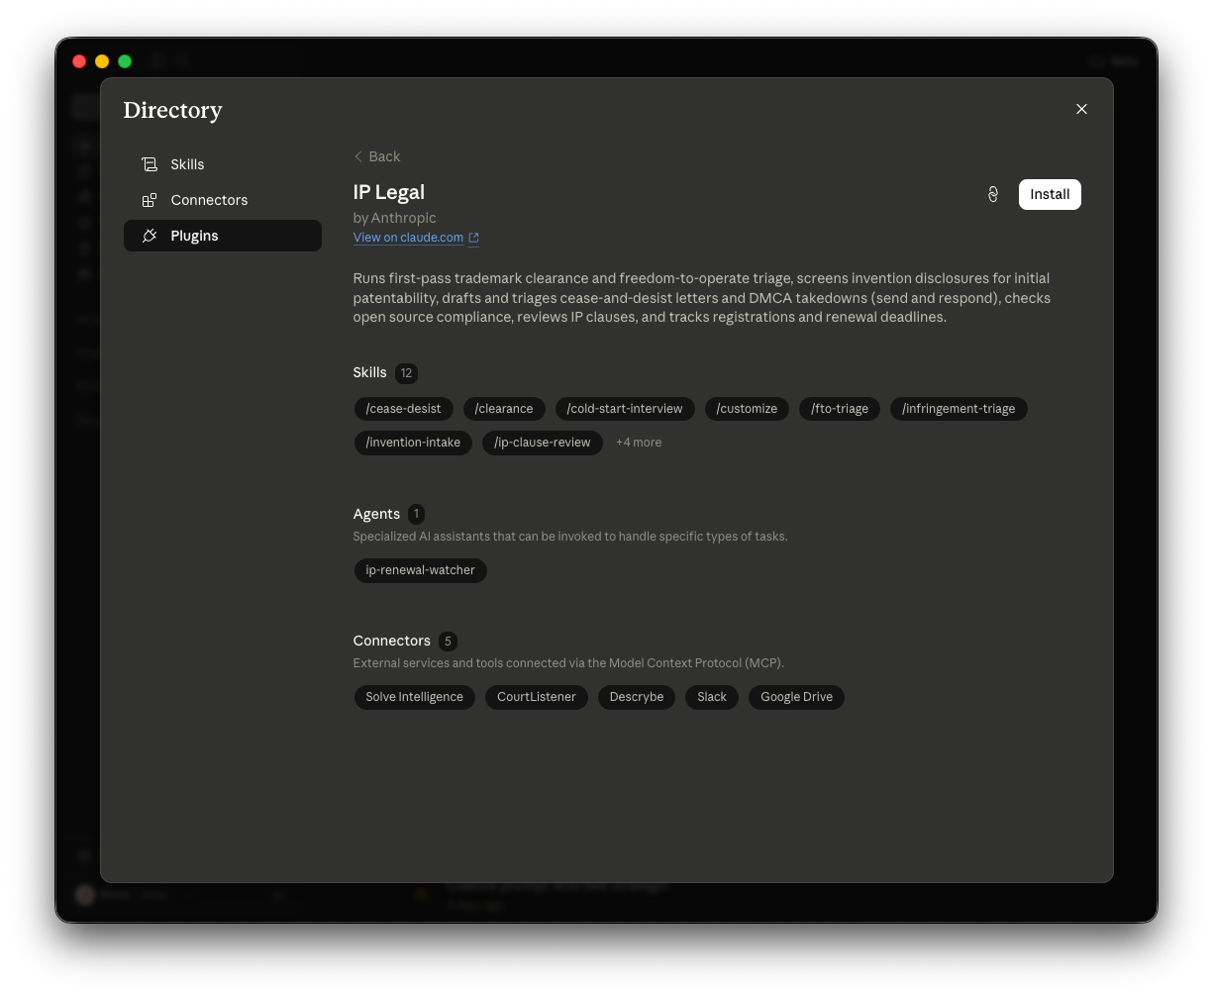
Task: Click the yellow minimize window button
Action: pos(102,61)
